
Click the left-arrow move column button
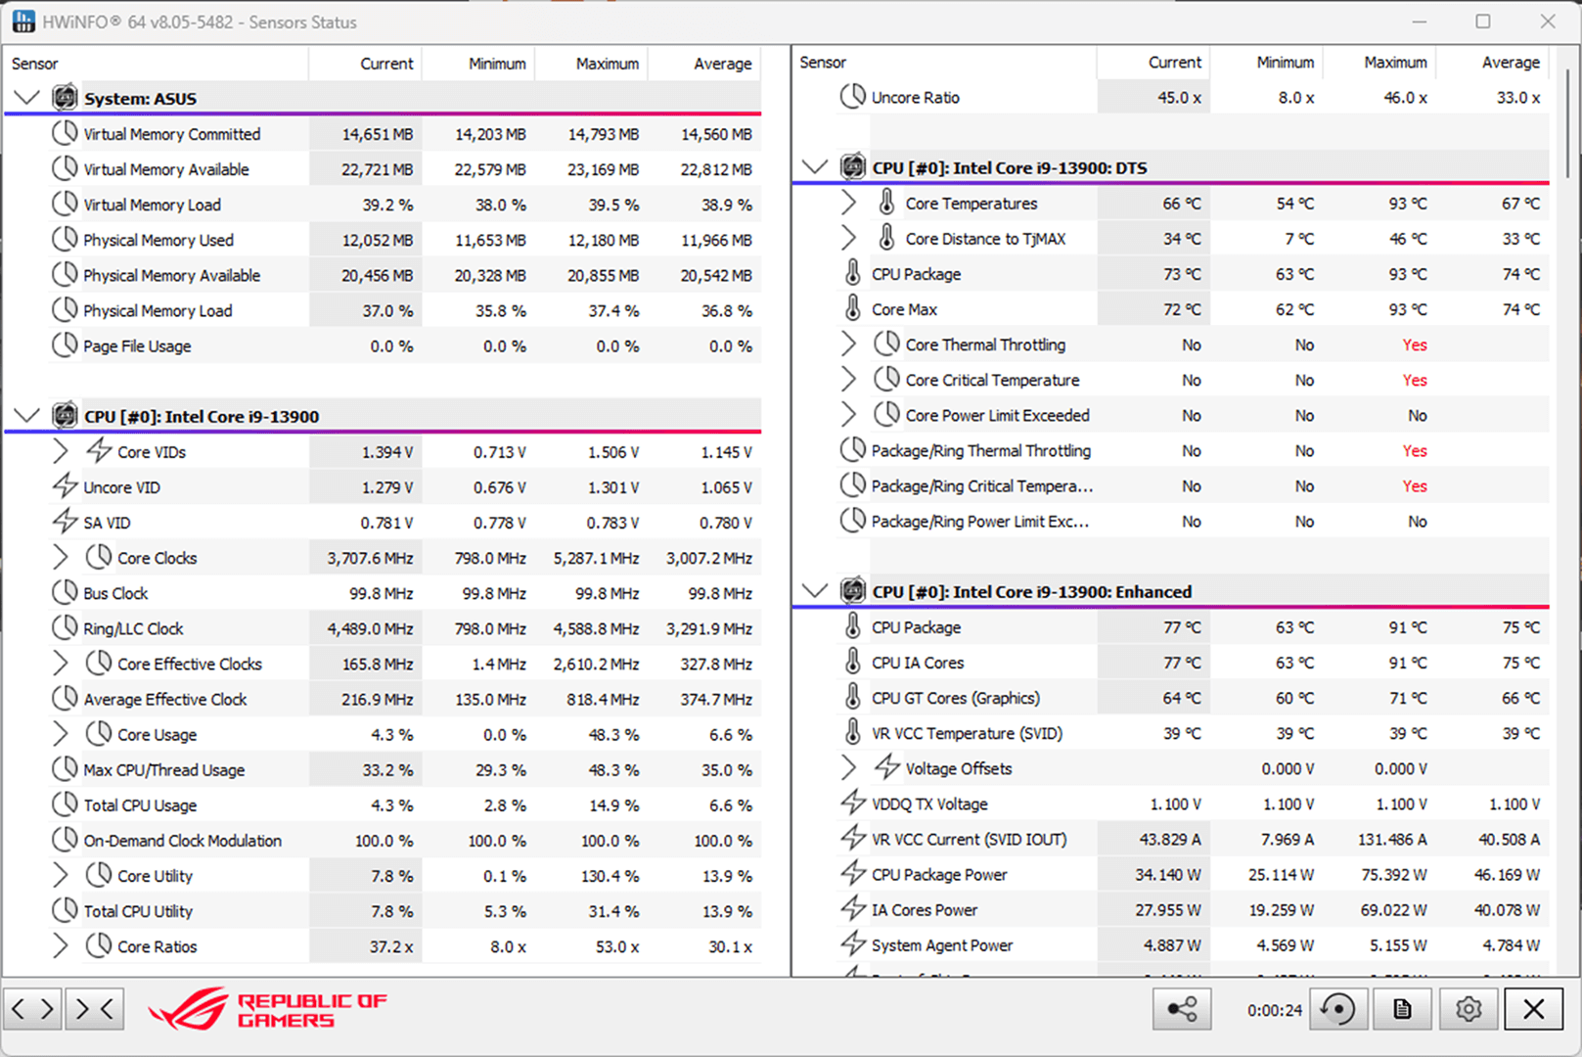click(20, 1008)
